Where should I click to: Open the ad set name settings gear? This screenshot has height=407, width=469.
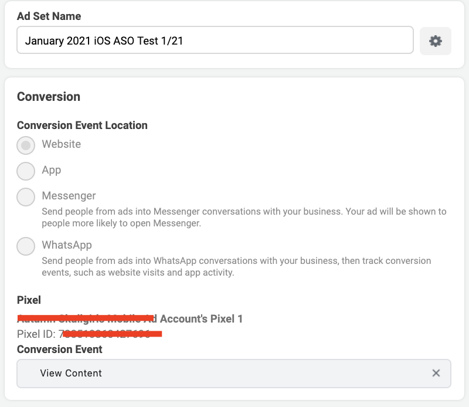(x=435, y=41)
